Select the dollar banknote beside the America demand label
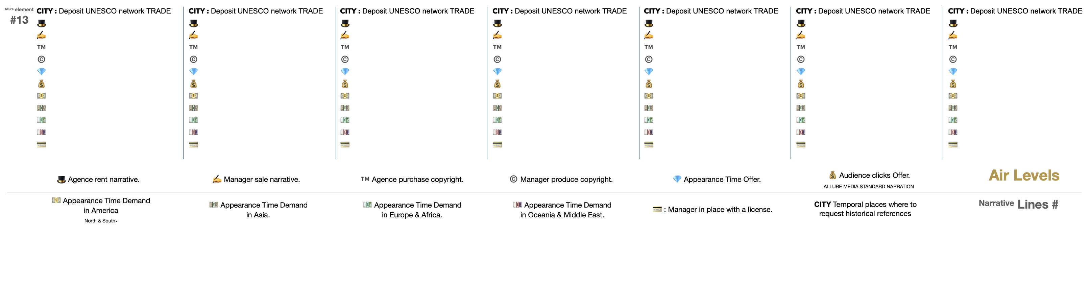Viewport: 1089px width, 286px height. (x=56, y=200)
